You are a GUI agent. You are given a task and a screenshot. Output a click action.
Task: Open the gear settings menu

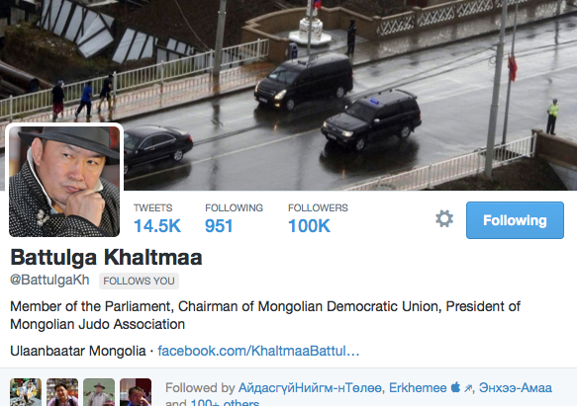pos(444,219)
